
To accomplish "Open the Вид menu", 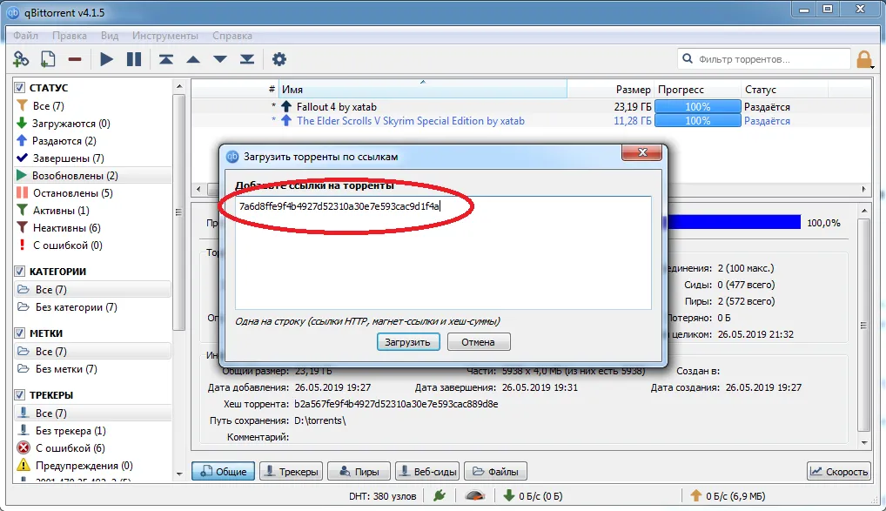I will click(x=110, y=36).
